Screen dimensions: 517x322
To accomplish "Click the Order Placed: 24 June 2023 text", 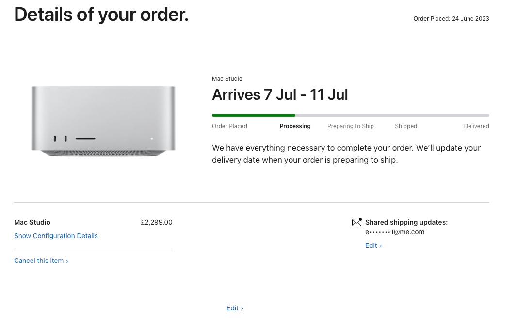I will coord(451,19).
